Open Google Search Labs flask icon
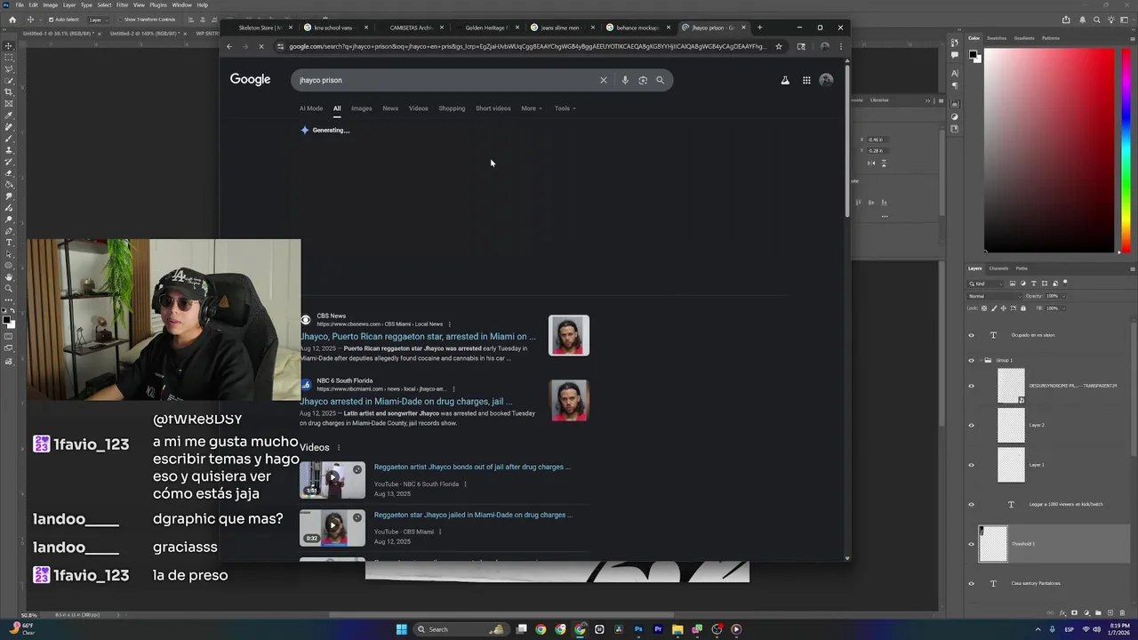Screen dimensions: 1138x640 click(x=785, y=80)
